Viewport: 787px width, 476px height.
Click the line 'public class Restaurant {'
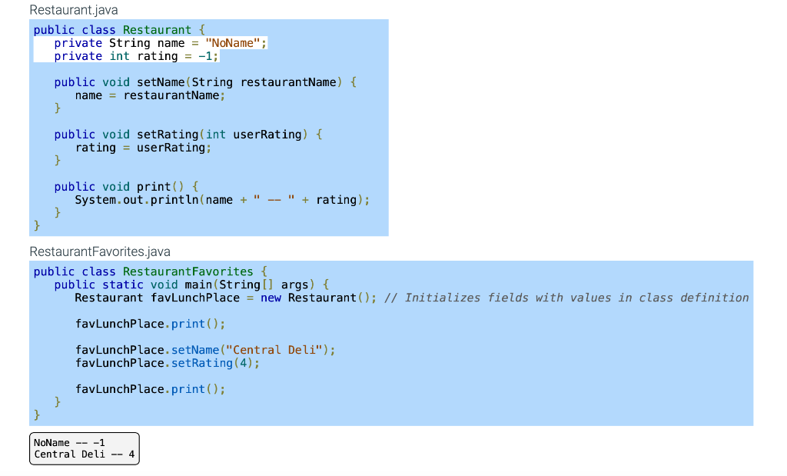[x=119, y=30]
